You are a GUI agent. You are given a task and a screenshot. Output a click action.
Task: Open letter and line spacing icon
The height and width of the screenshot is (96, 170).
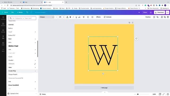point(92,17)
